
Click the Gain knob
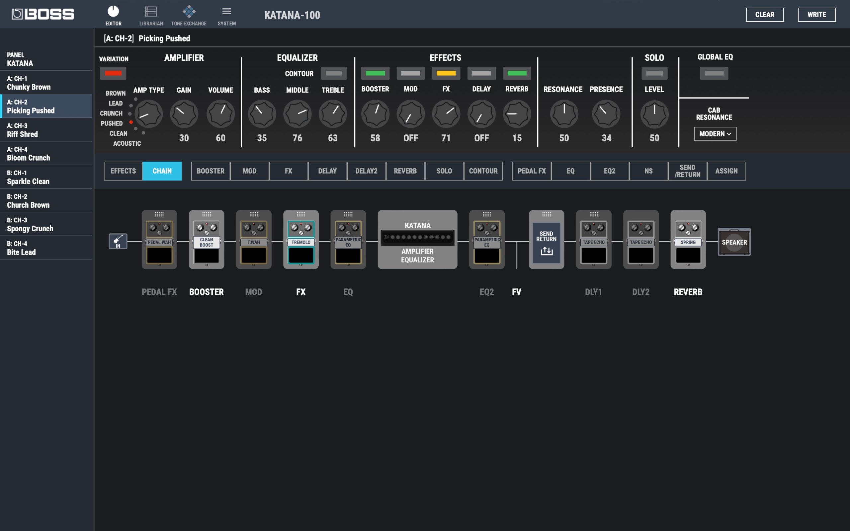(x=184, y=114)
